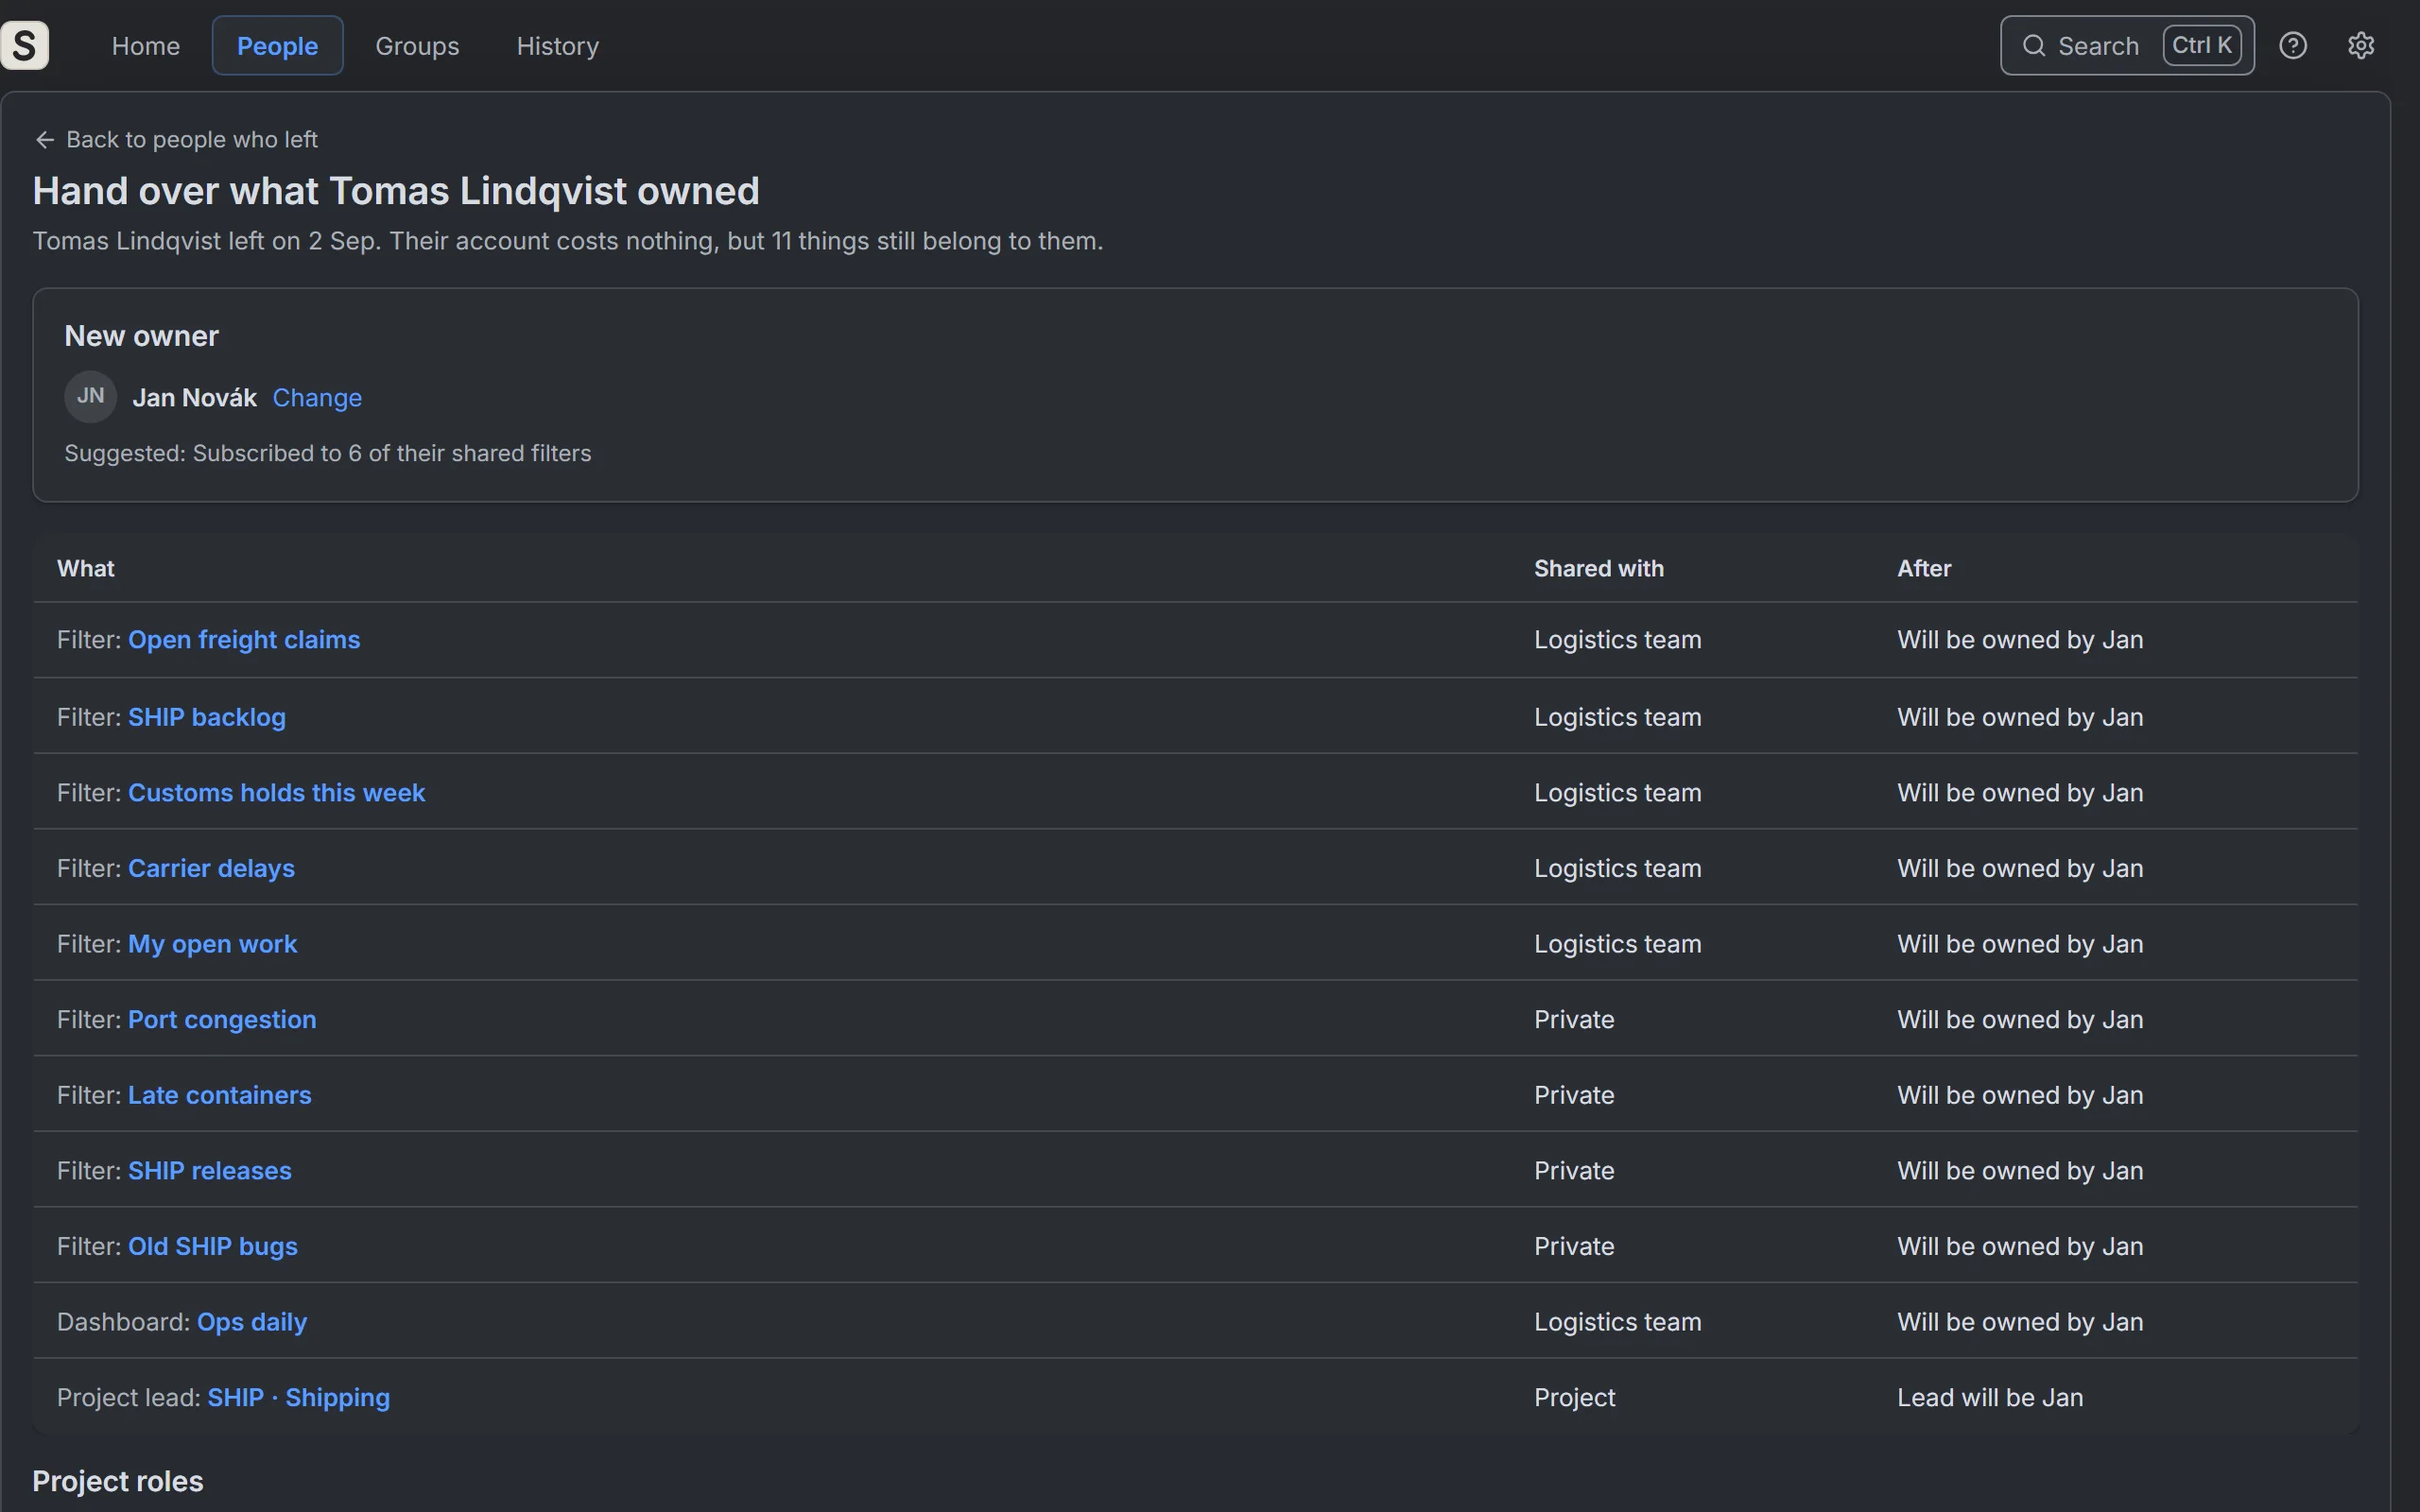2420x1512 pixels.
Task: Click the back arrow icon
Action: coord(45,140)
